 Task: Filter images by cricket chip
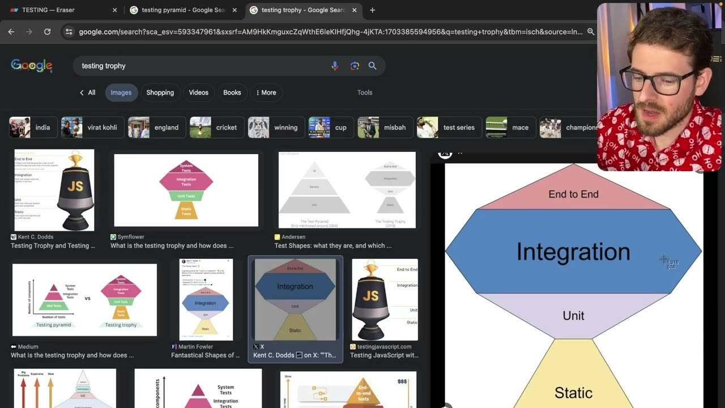216,127
